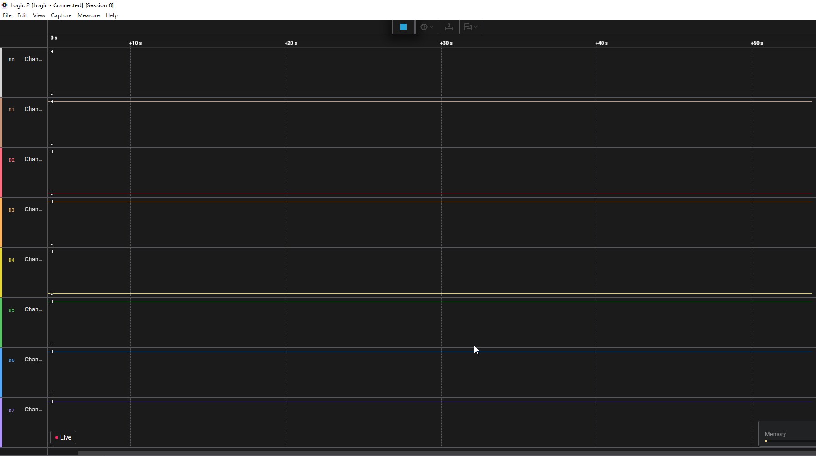Click the channel name next to D6
Screen dimensions: 816x456
[33, 360]
